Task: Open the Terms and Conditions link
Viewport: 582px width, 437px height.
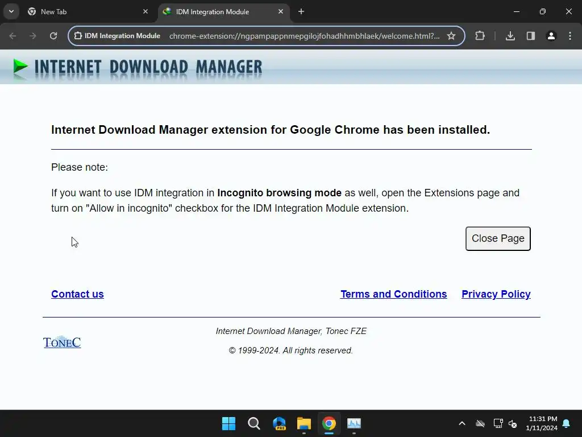Action: pyautogui.click(x=393, y=294)
